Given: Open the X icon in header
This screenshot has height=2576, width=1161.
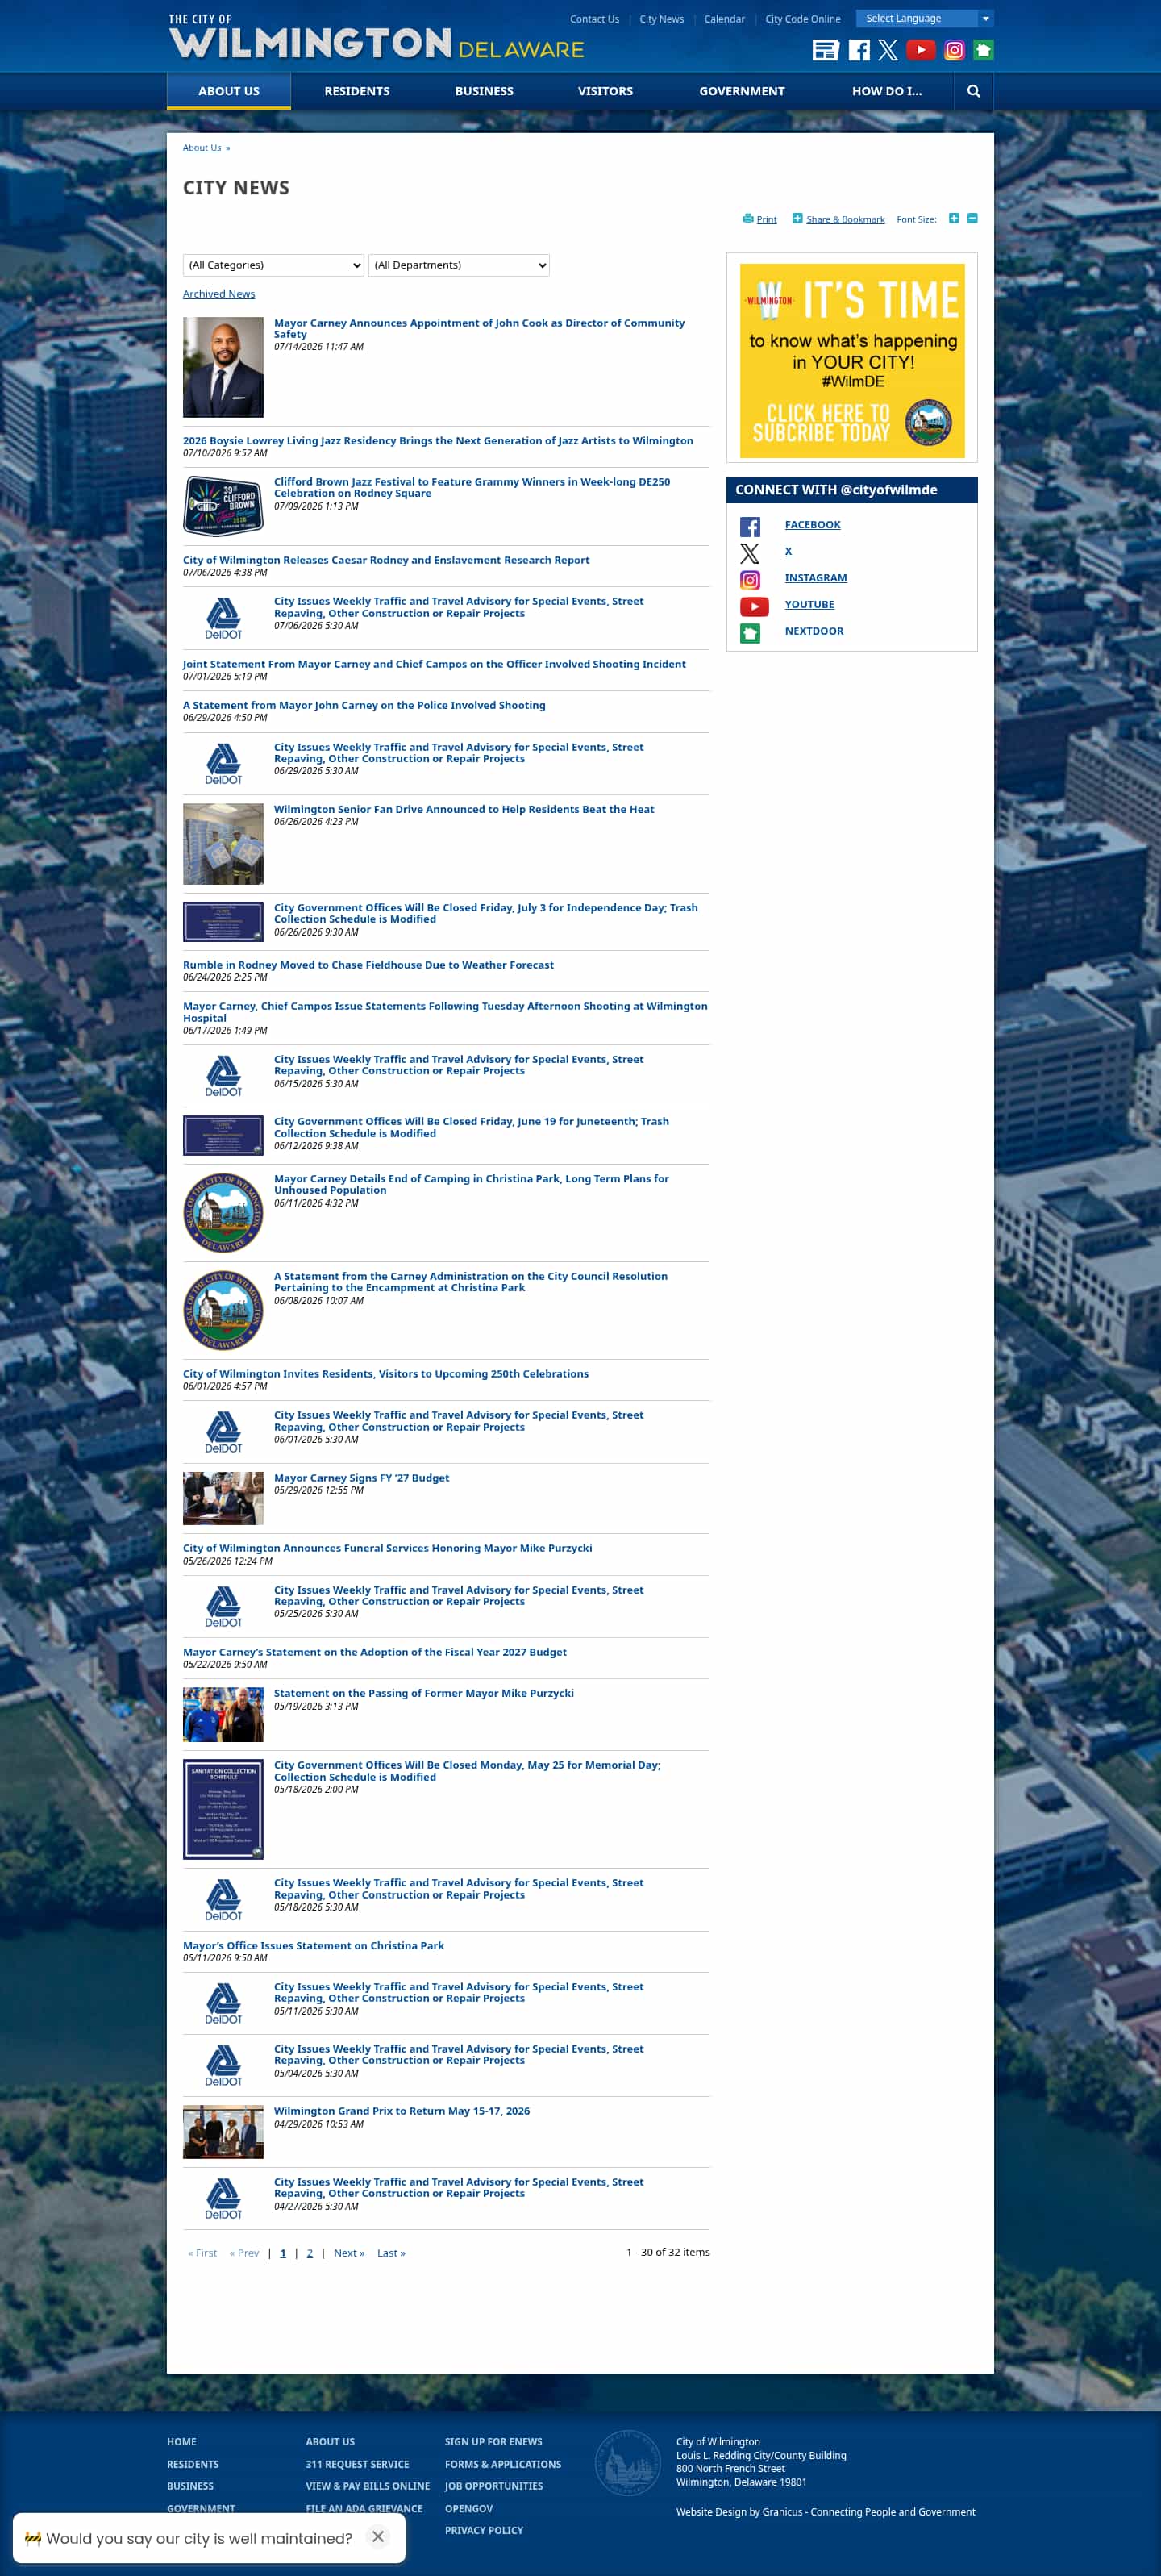Looking at the screenshot, I should point(888,50).
